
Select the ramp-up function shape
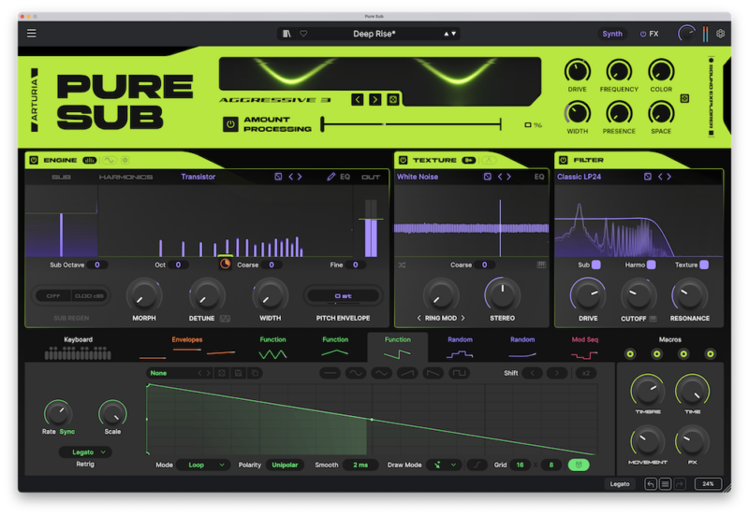point(407,373)
